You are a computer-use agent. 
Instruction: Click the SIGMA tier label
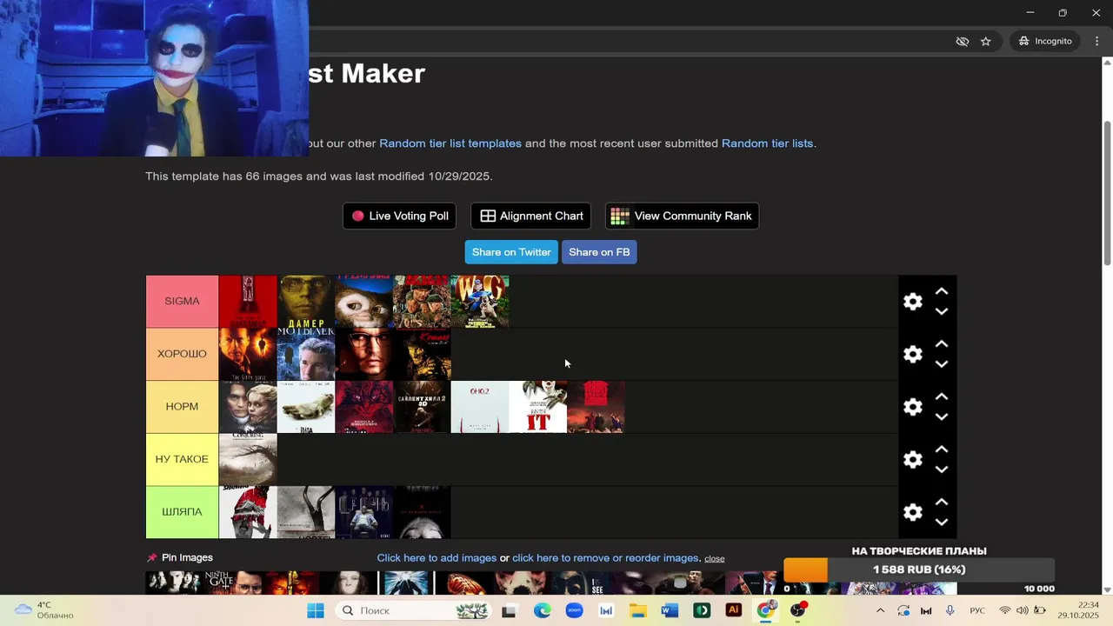coord(182,302)
